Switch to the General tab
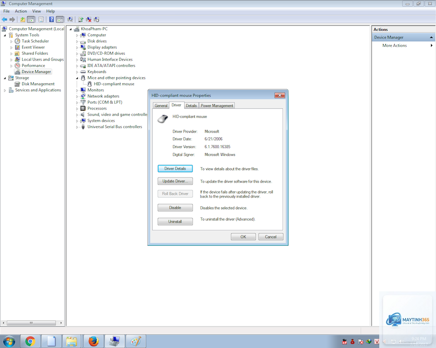The image size is (436, 348). (x=161, y=106)
